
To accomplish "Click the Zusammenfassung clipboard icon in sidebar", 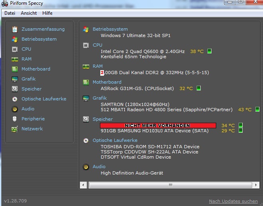I will click(x=15, y=29).
